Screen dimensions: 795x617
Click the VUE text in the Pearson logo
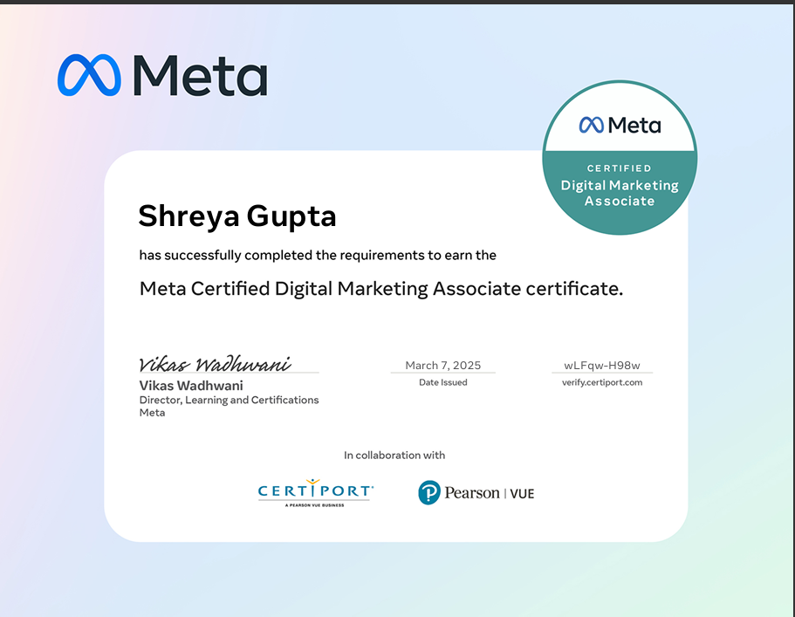click(x=520, y=494)
